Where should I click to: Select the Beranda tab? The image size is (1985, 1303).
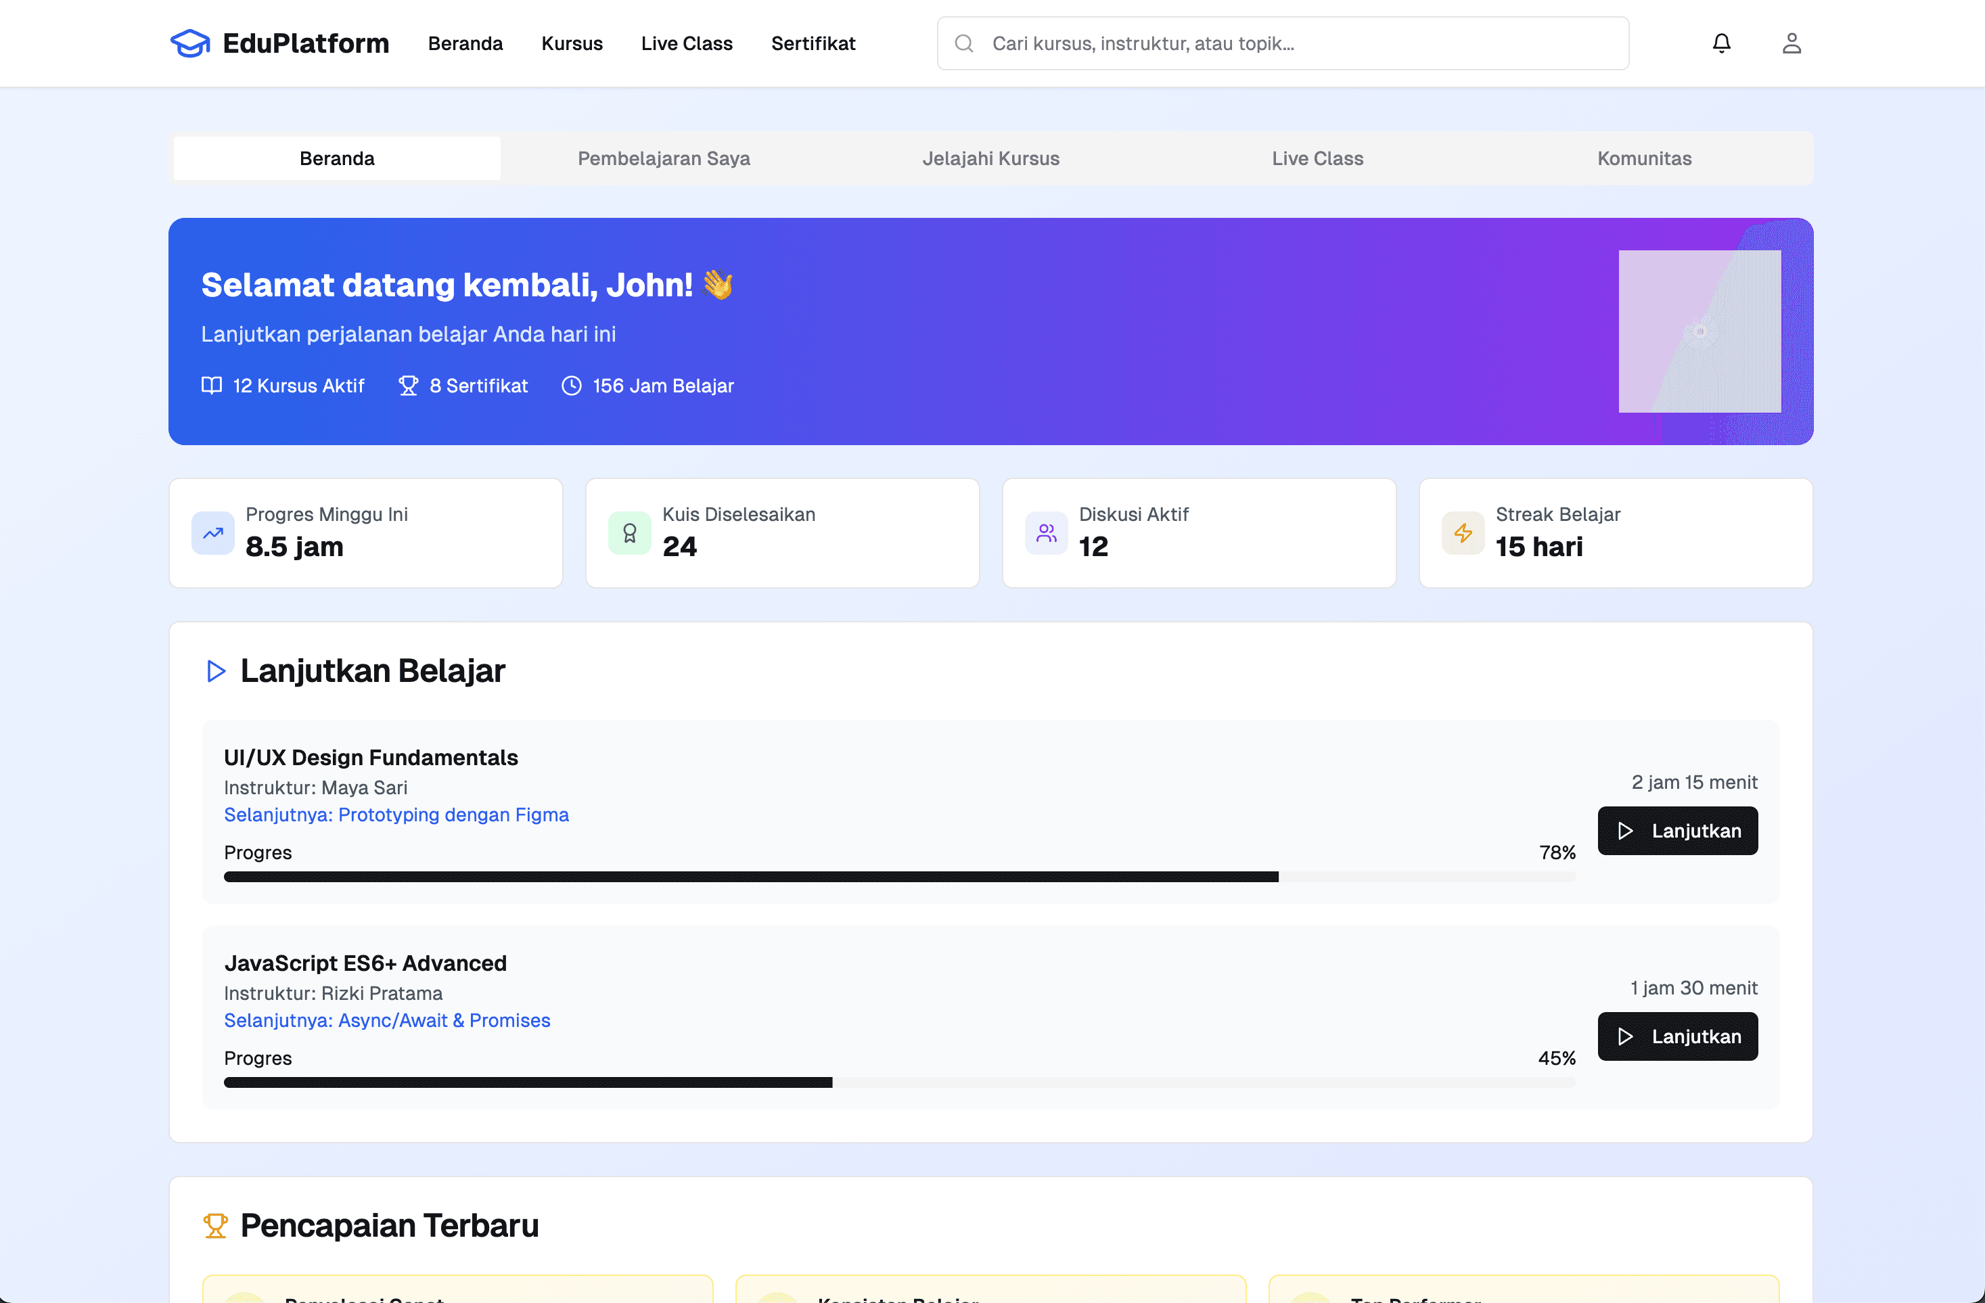pyautogui.click(x=337, y=158)
